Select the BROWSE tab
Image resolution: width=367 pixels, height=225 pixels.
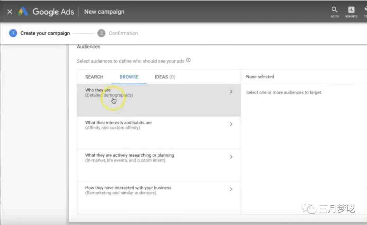tap(129, 77)
